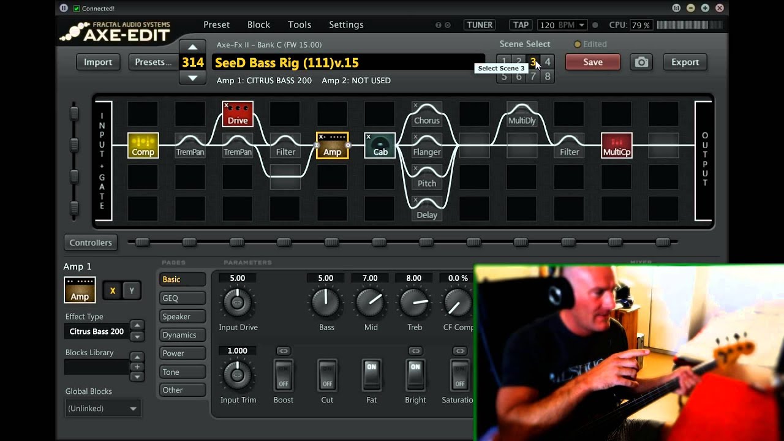This screenshot has width=784, height=441.
Task: Click the preset name SeeD Bass Rig field
Action: tap(348, 62)
